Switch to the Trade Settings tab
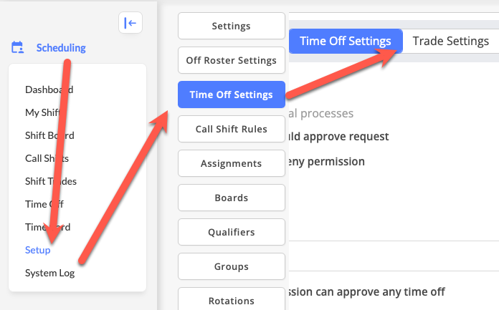Screen dimensions: 499x310 tap(451, 41)
